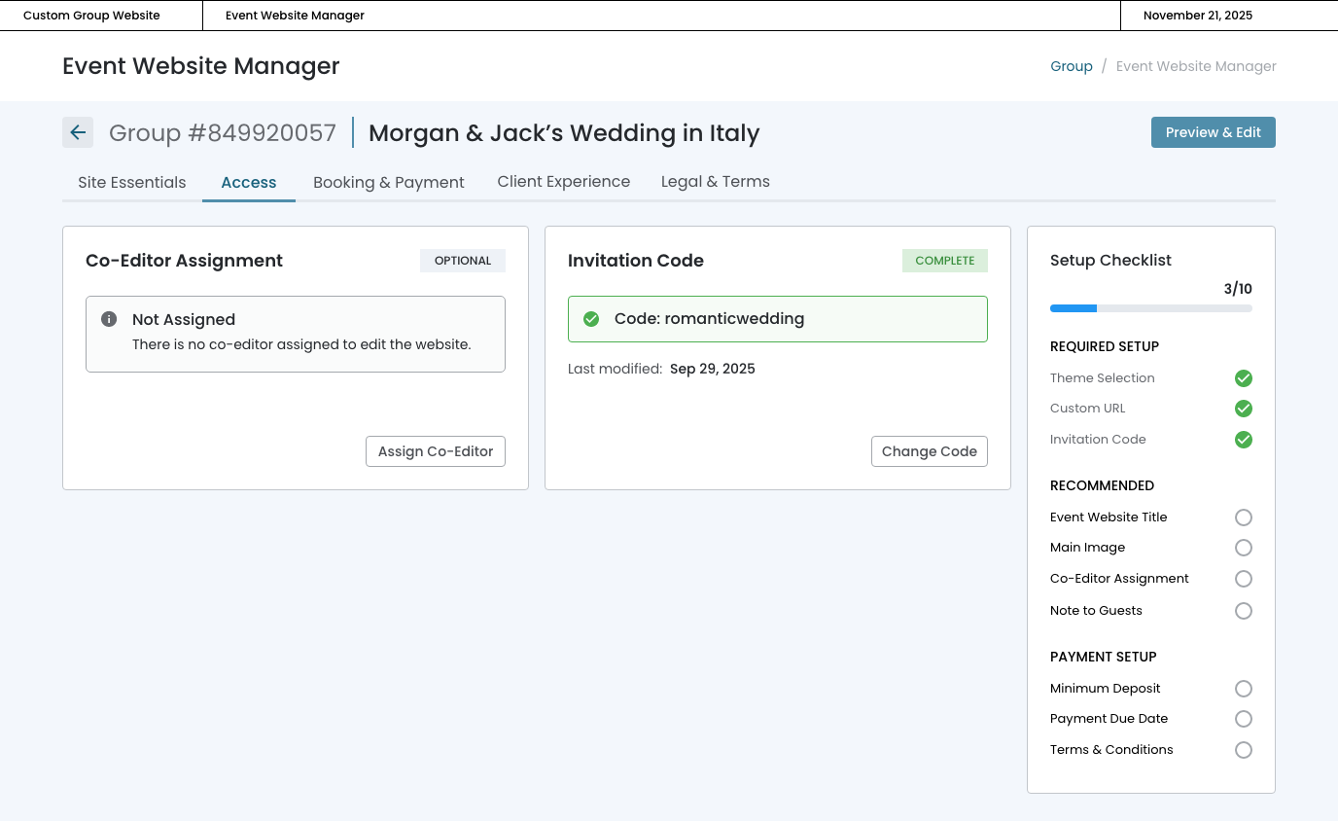Click Terms & Conditions status circle
Screen dimensions: 1338x821
(1243, 750)
